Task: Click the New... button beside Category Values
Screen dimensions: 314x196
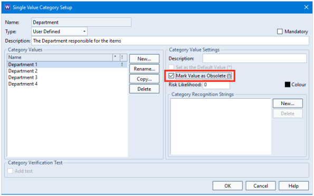Action: coord(144,59)
